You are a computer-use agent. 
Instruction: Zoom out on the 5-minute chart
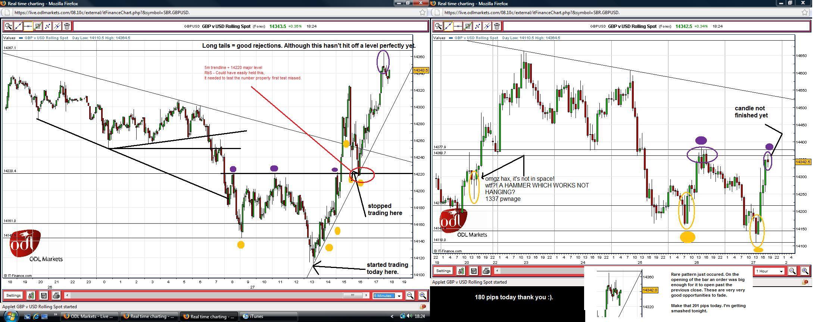click(410, 296)
